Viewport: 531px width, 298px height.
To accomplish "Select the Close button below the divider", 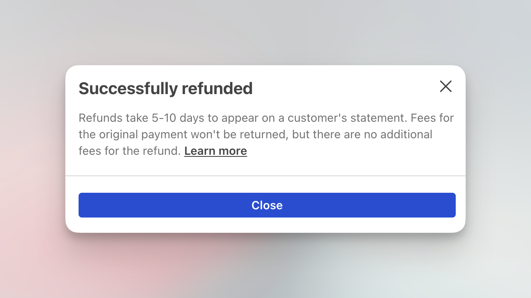I will click(x=267, y=205).
